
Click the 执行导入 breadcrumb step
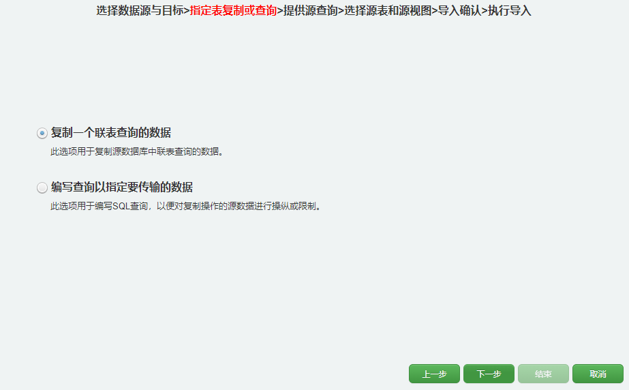click(x=510, y=11)
